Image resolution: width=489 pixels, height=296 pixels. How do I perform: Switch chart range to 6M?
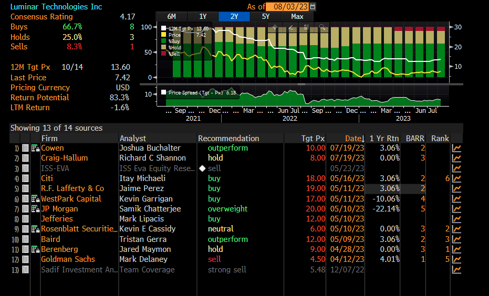coord(172,16)
